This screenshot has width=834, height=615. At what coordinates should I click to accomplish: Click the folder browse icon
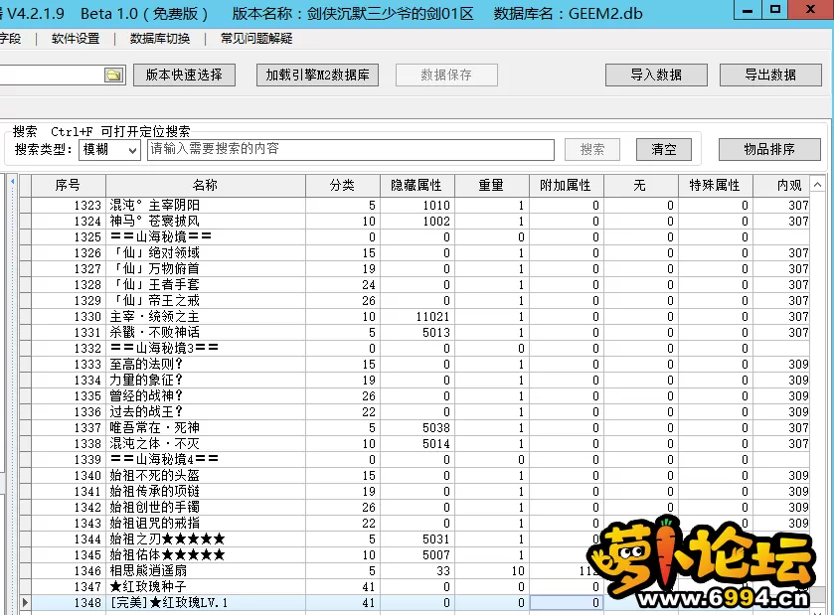(114, 75)
